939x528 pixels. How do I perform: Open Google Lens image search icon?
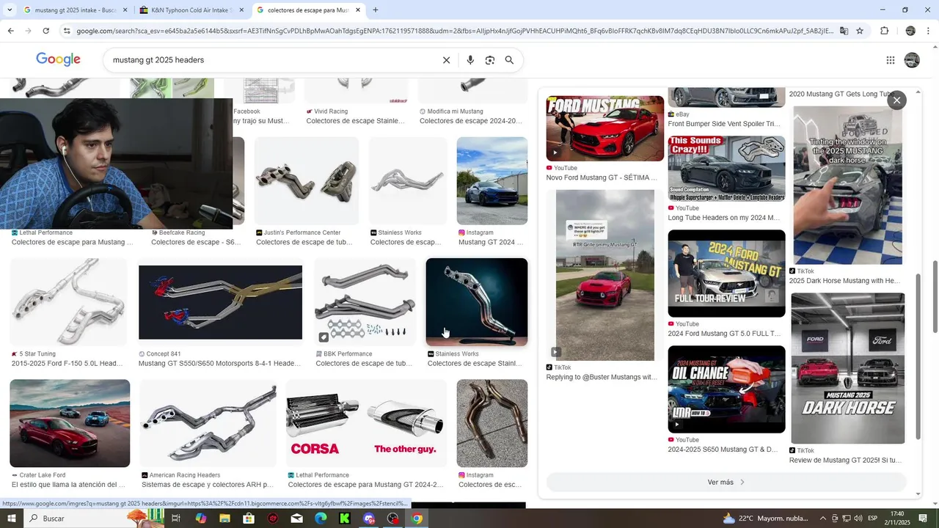coord(490,60)
